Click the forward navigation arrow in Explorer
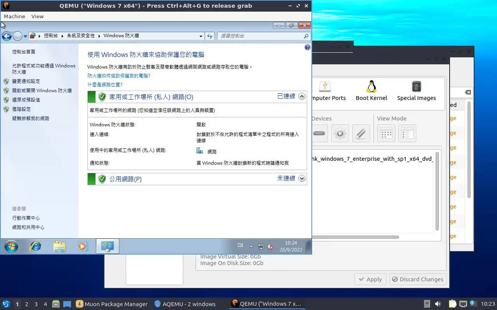 [x=17, y=36]
